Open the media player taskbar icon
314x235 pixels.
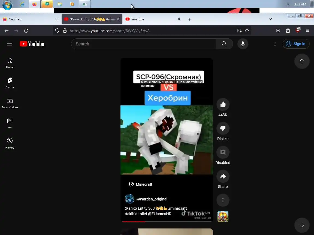(x=72, y=4)
